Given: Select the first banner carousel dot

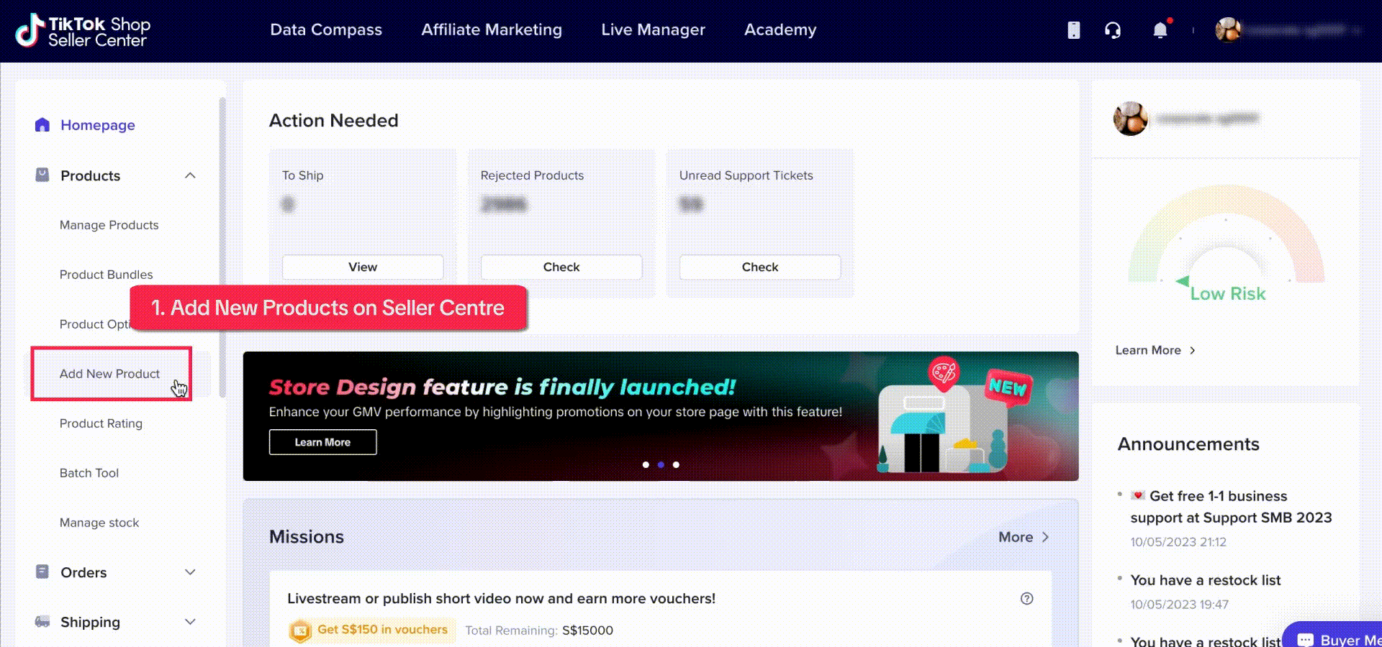Looking at the screenshot, I should click(x=646, y=465).
